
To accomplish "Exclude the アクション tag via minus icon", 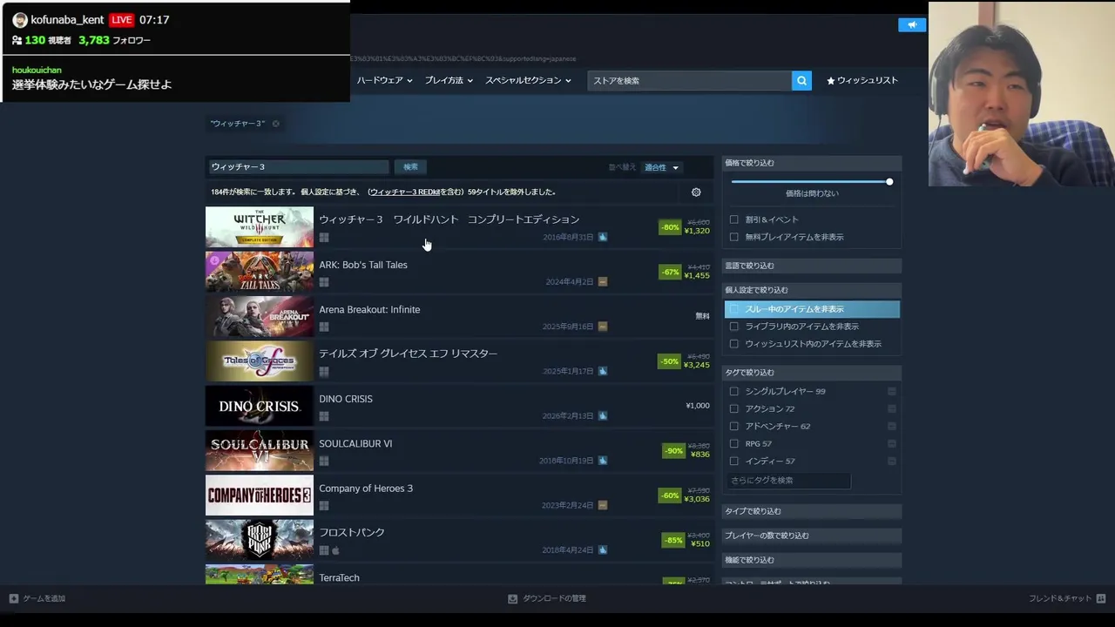I will point(892,408).
